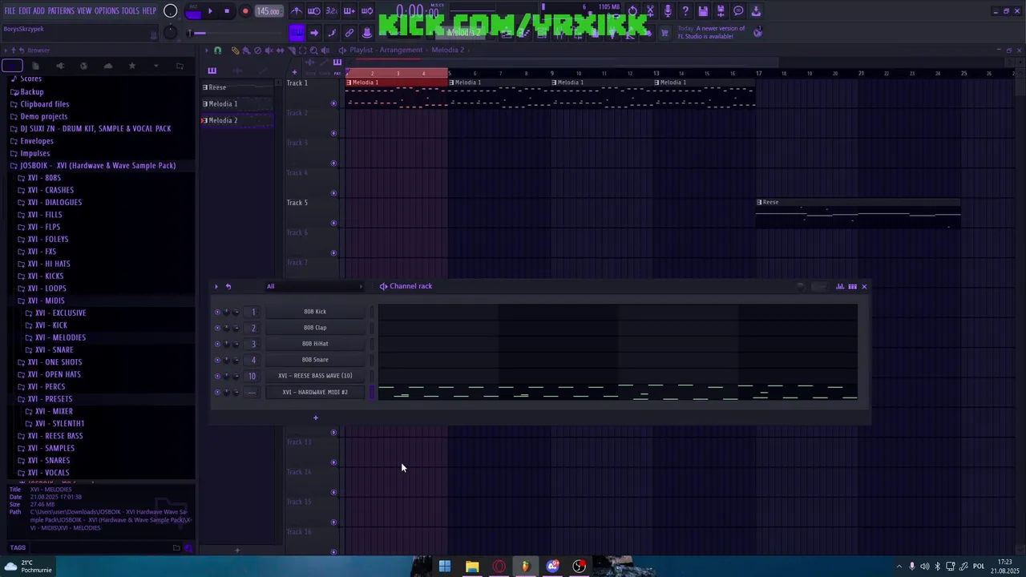The height and width of the screenshot is (577, 1026).
Task: Select the XVI - HARDWAVE MIDI #2 channel button
Action: pyautogui.click(x=315, y=392)
